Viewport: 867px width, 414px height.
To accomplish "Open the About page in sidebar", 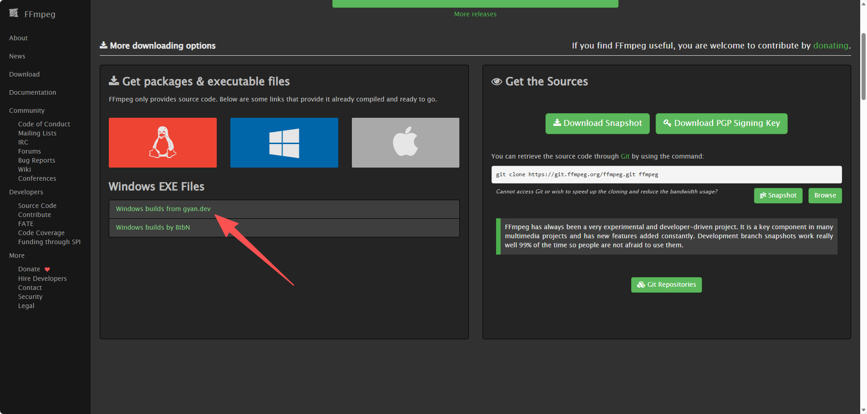I will 19,38.
